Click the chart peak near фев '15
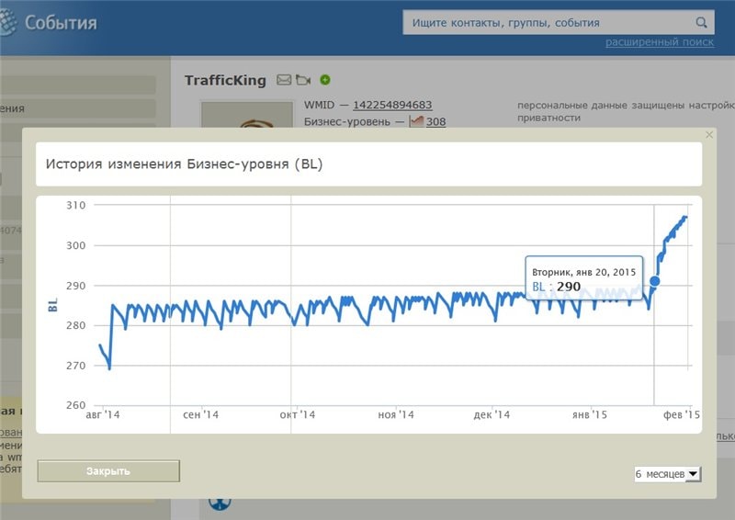Viewport: 735px width, 520px height. 684,218
